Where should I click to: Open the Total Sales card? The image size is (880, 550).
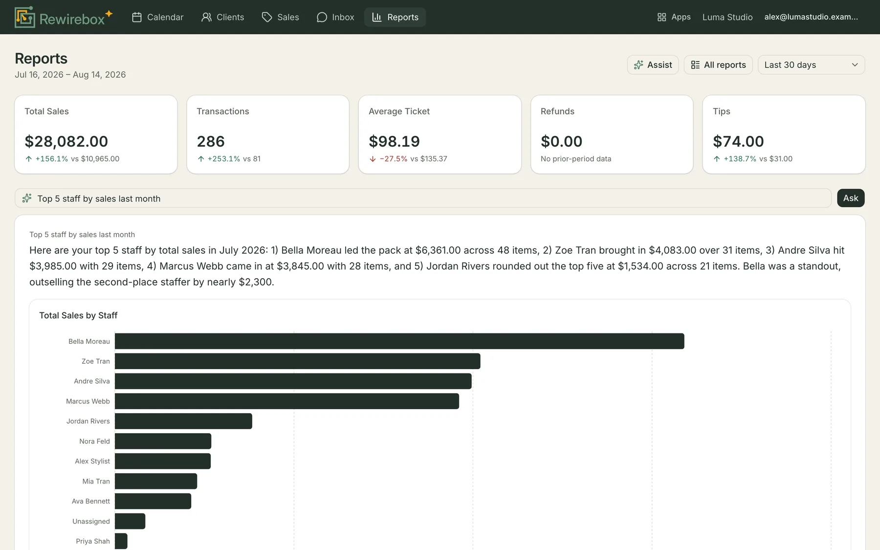(x=96, y=134)
